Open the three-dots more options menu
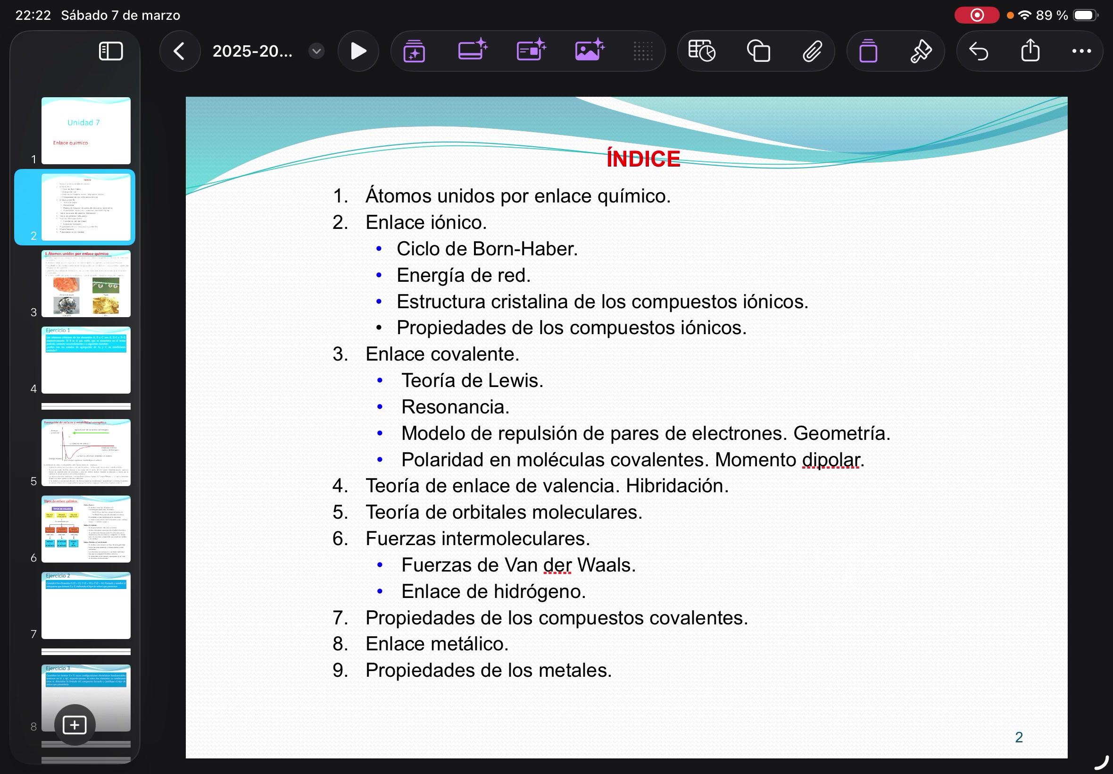Viewport: 1113px width, 774px height. click(x=1081, y=51)
